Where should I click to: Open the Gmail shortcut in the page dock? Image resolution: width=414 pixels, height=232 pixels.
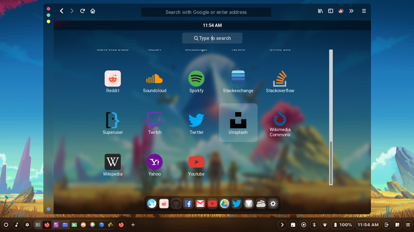click(x=200, y=204)
